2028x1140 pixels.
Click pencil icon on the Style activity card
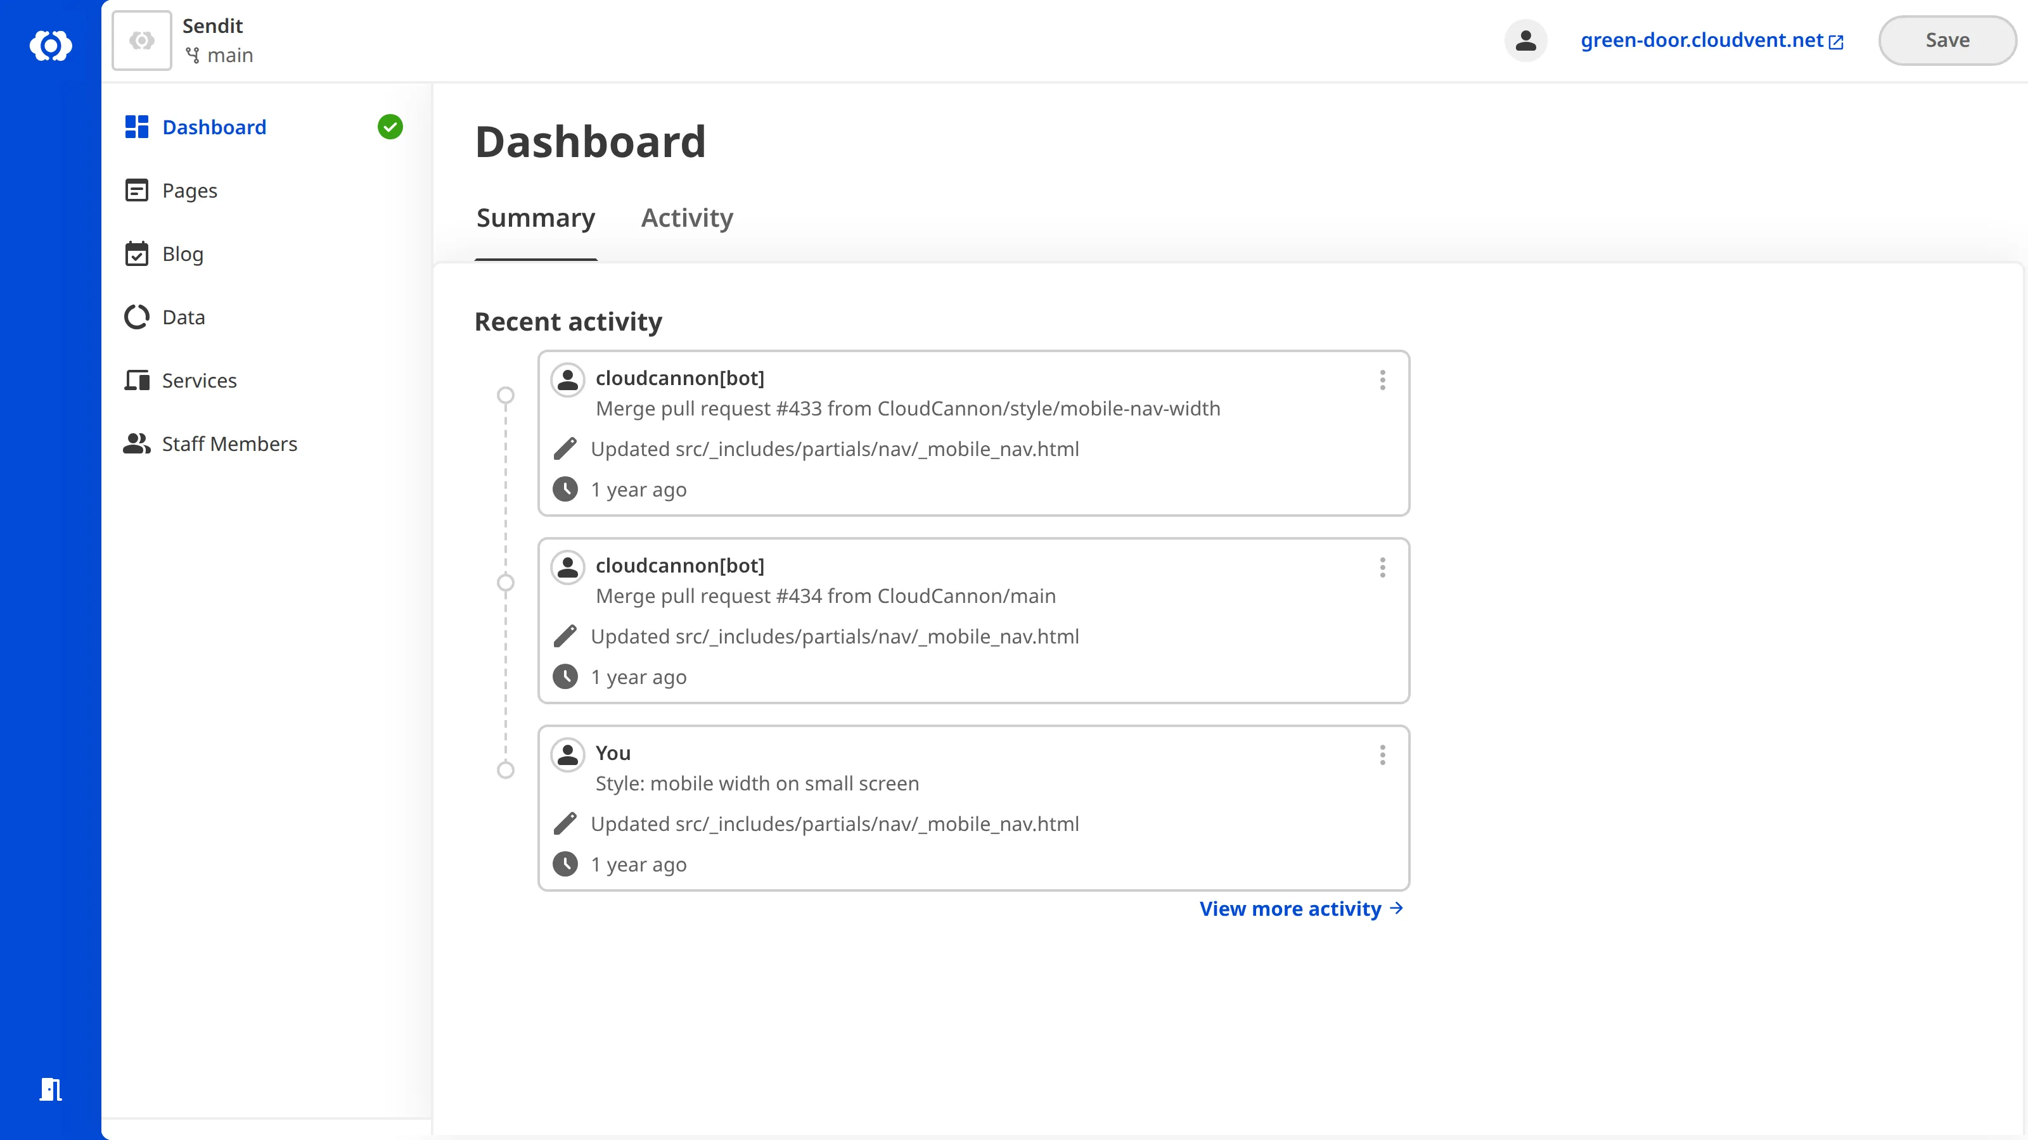coord(565,824)
